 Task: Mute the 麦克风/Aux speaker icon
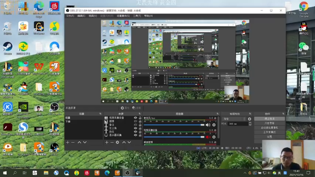tap(208, 125)
